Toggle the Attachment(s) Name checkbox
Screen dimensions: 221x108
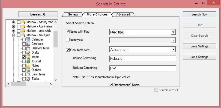(x=111, y=85)
